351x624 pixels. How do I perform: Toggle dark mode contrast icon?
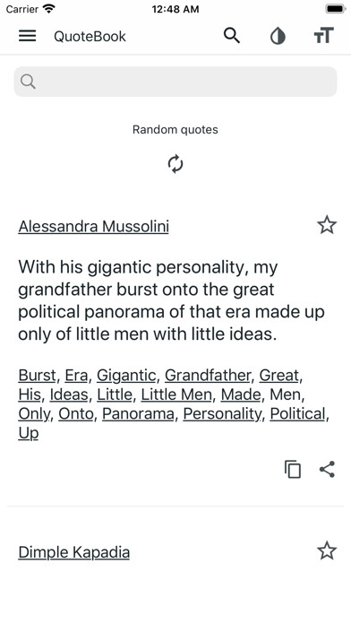pos(278,37)
